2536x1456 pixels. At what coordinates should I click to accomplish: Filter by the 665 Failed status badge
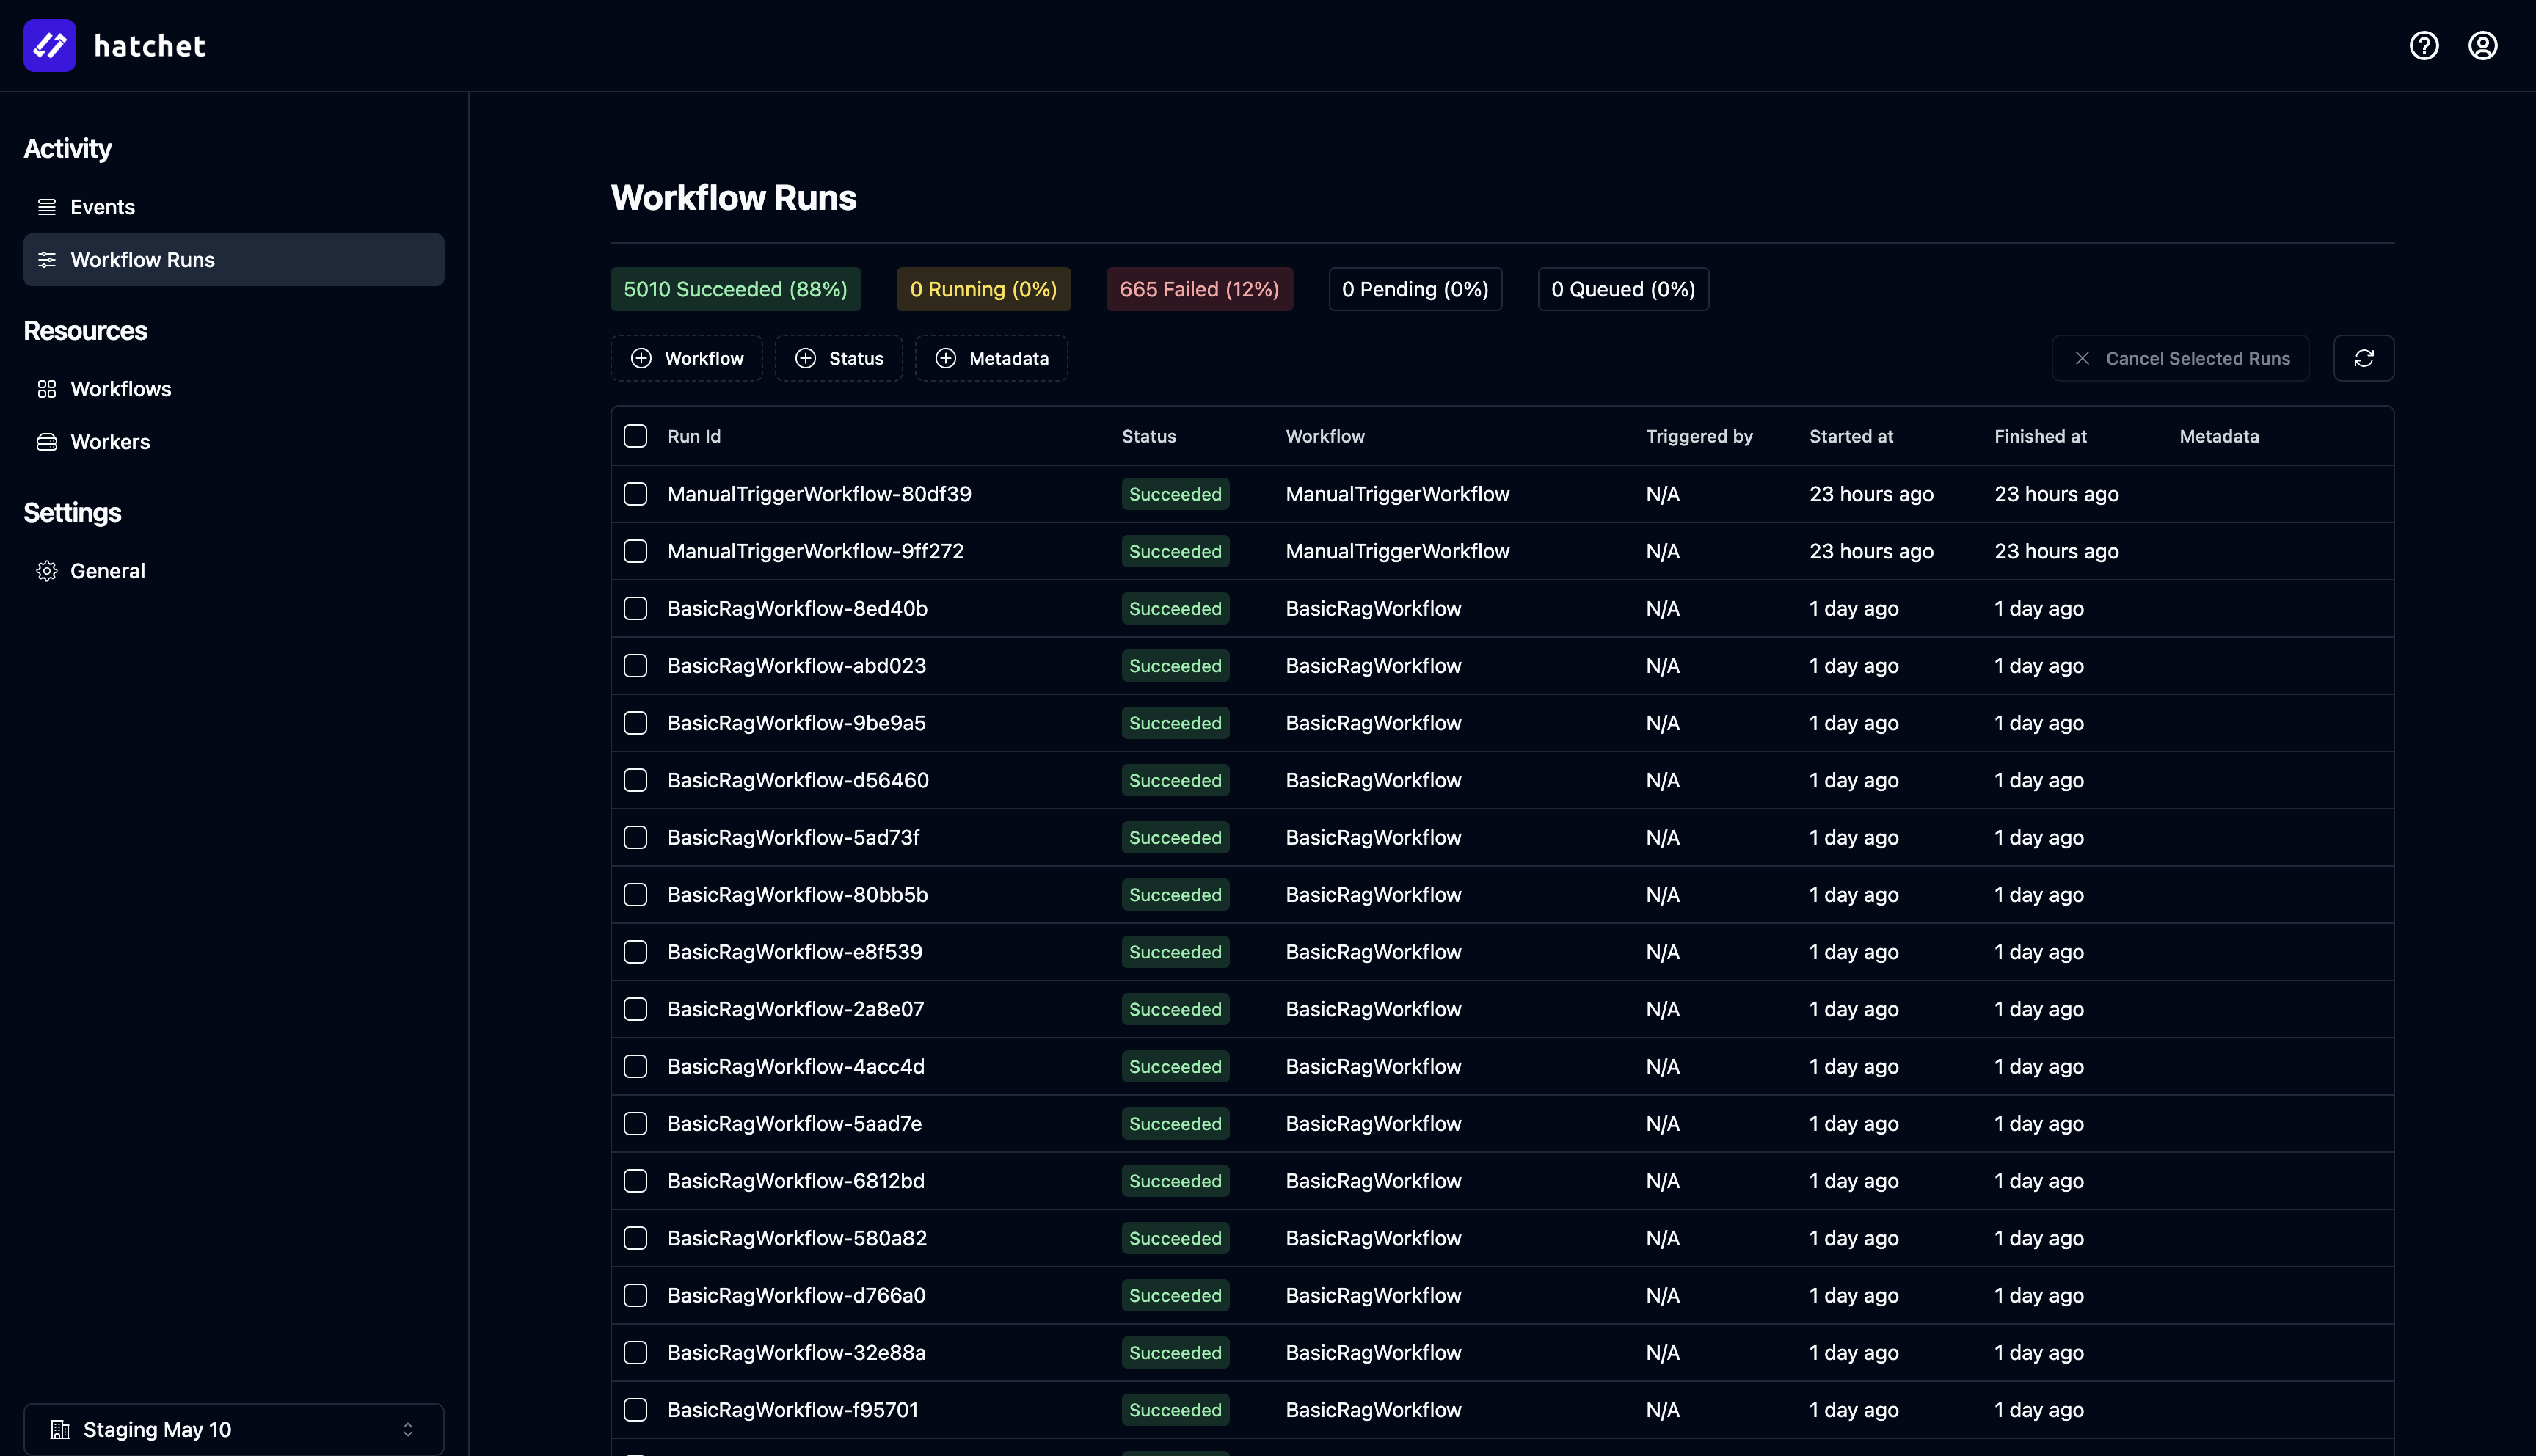(1198, 288)
